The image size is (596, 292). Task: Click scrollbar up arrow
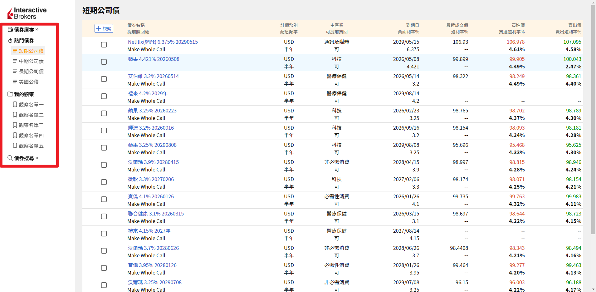tap(593, 2)
